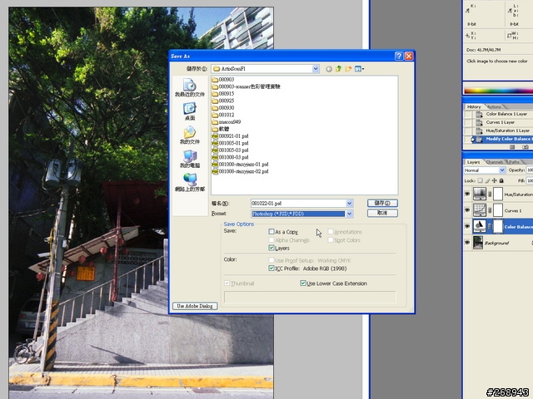Enable the As a Copy checkbox
The image size is (533, 399).
[x=271, y=232]
